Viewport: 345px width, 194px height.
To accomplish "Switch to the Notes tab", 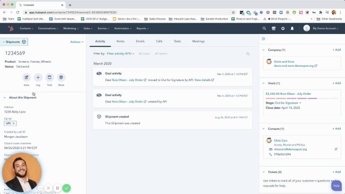I will (x=120, y=41).
